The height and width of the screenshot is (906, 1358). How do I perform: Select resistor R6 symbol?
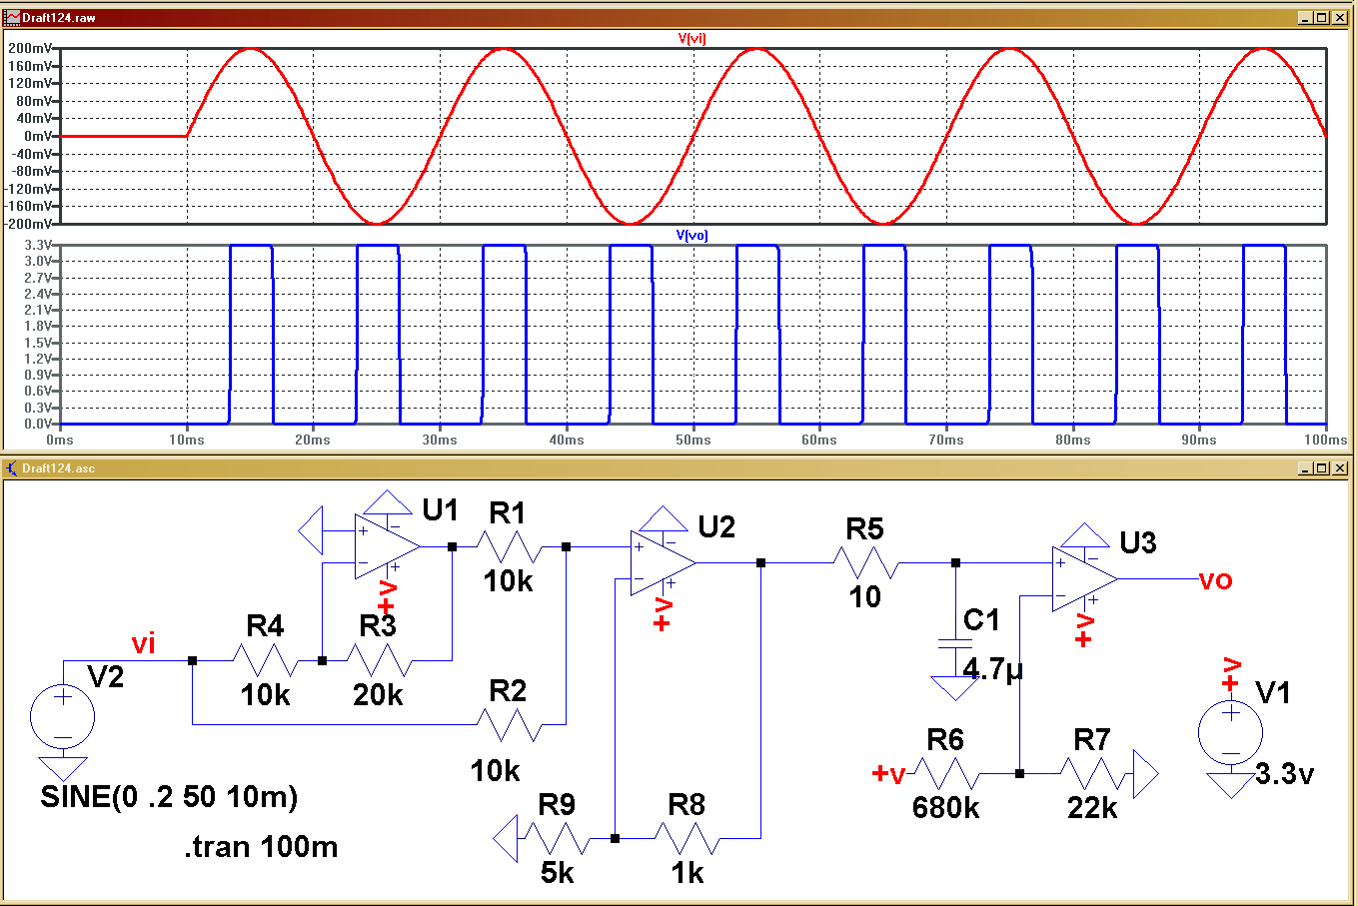946,773
